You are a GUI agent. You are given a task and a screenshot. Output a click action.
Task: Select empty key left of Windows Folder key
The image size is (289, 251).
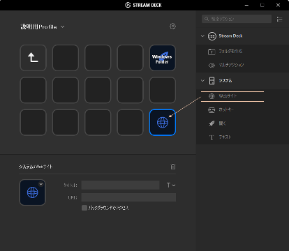130,58
